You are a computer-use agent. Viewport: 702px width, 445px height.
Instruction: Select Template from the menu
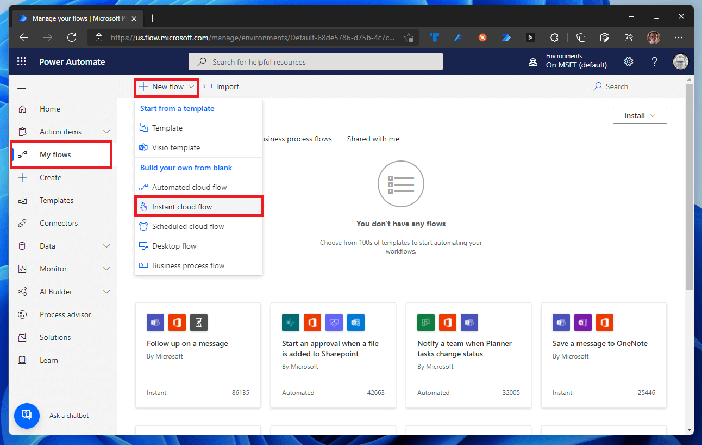(x=198, y=128)
